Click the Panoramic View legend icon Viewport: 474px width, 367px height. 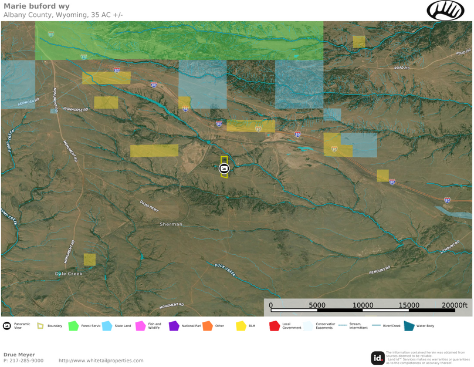click(7, 326)
